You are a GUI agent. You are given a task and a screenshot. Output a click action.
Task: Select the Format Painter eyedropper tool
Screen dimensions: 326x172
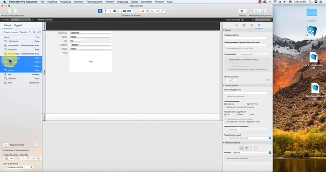tap(163, 11)
